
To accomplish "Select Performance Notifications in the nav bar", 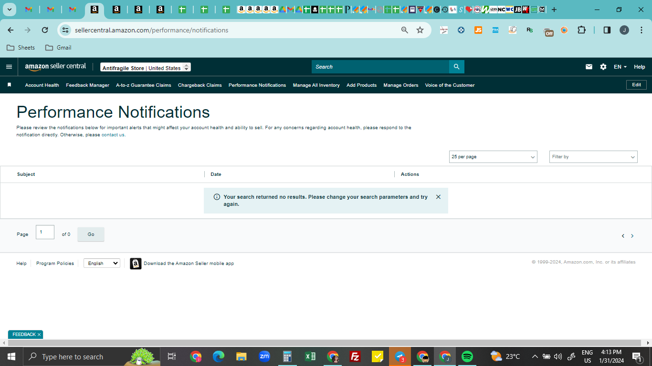I will click(257, 85).
